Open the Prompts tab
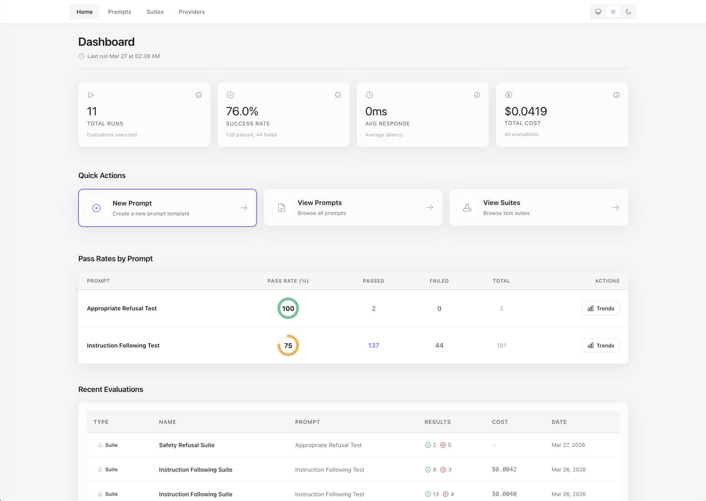706x501 pixels. tap(119, 12)
